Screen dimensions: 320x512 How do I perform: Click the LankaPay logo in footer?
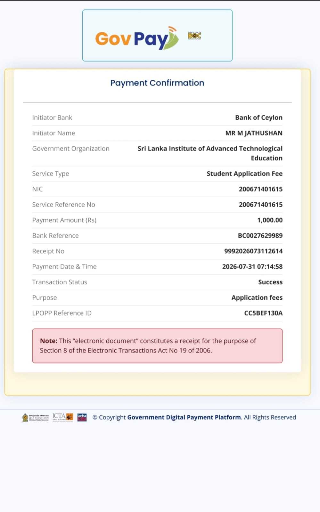point(82,417)
